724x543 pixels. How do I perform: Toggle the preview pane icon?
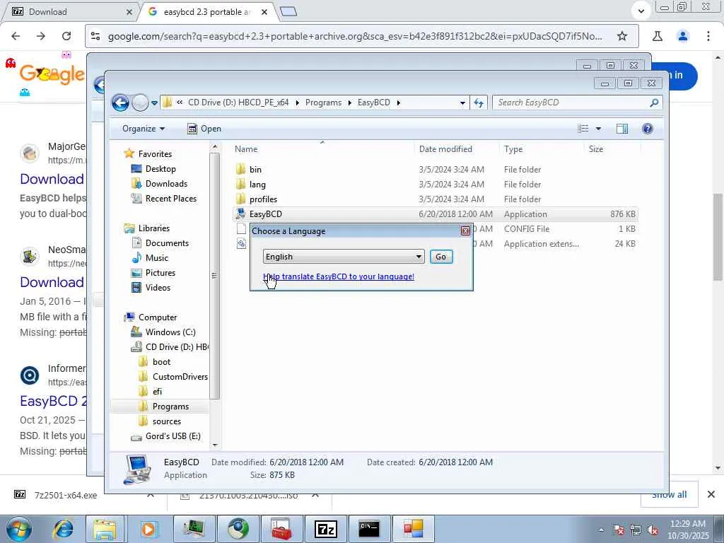pyautogui.click(x=622, y=129)
